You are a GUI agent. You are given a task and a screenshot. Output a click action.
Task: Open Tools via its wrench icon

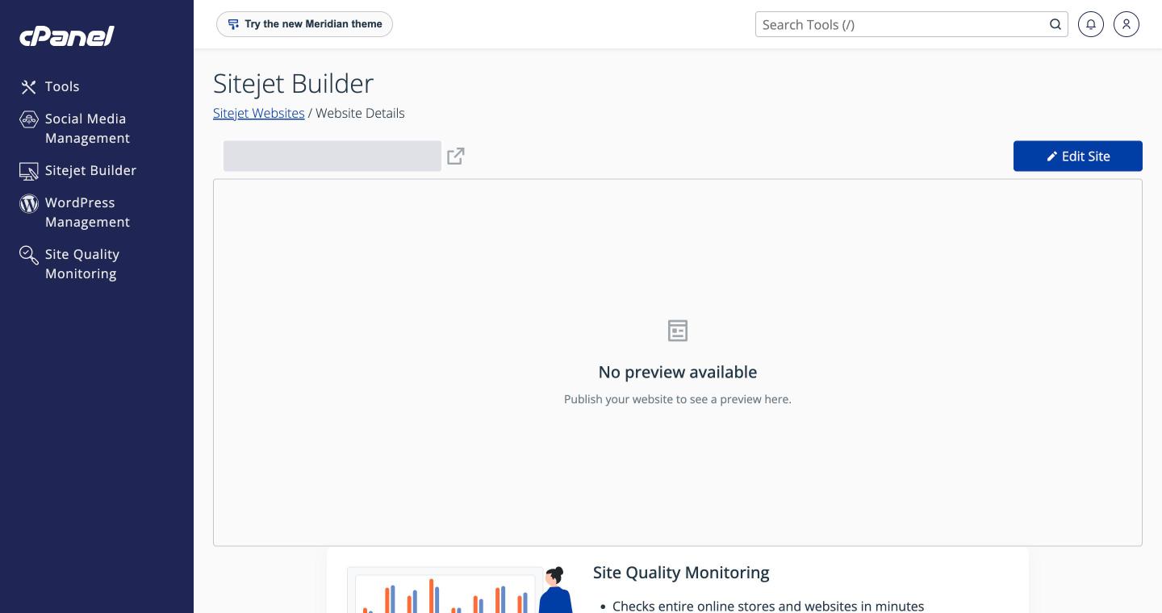(x=29, y=87)
